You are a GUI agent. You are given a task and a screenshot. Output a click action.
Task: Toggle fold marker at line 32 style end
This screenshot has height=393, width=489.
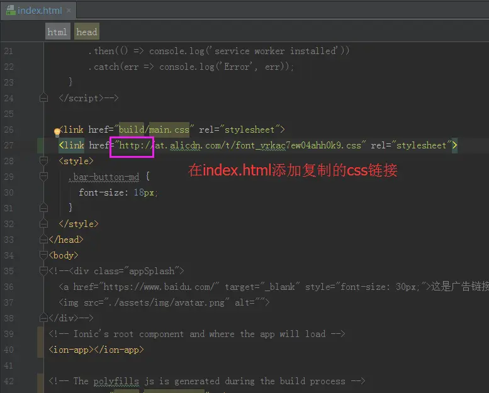click(43, 223)
